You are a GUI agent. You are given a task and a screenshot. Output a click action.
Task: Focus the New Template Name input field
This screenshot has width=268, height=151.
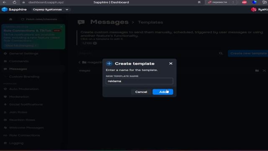pyautogui.click(x=139, y=81)
